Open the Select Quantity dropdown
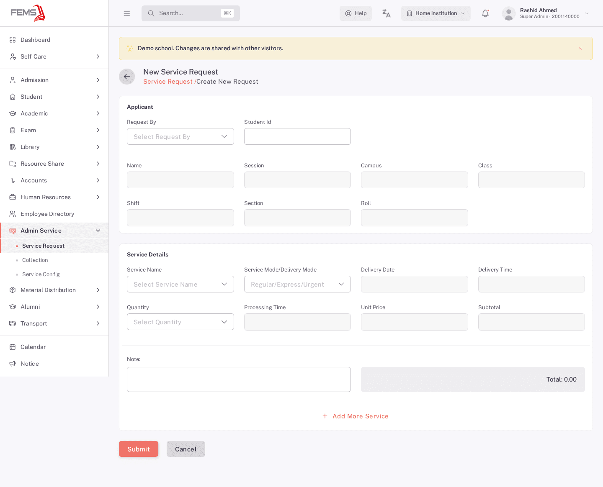 tap(180, 322)
